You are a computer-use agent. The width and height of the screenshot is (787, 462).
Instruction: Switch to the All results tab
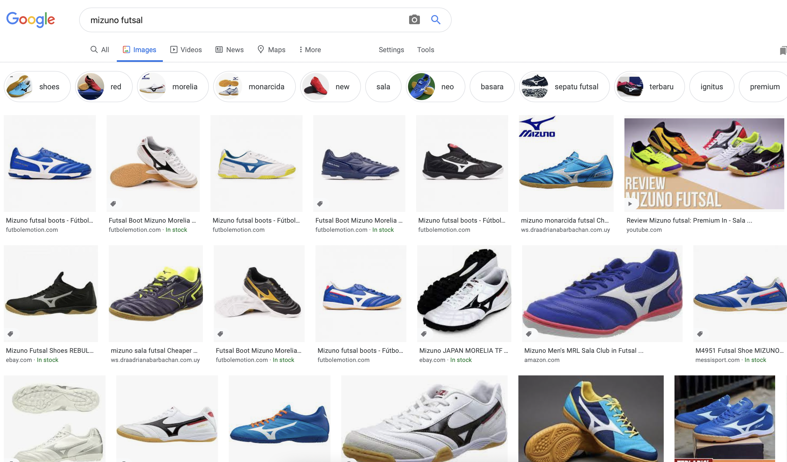100,49
